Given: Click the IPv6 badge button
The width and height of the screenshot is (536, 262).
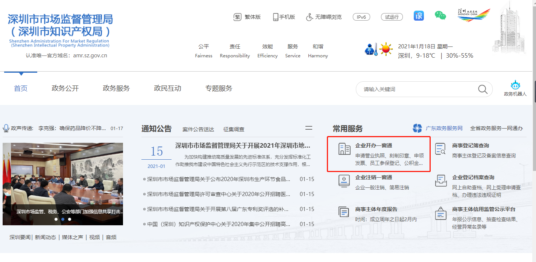Looking at the screenshot, I should [x=361, y=17].
